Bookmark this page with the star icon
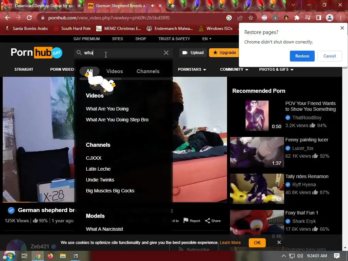Image resolution: width=348 pixels, height=261 pixels. [x=251, y=18]
